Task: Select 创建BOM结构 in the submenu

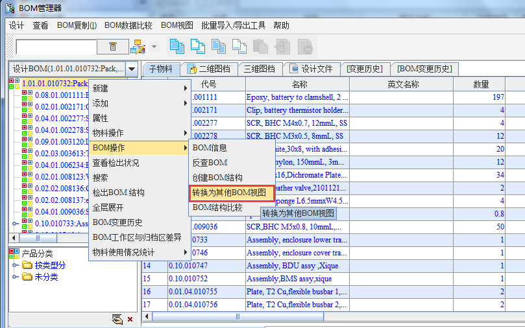Action: pos(232,178)
